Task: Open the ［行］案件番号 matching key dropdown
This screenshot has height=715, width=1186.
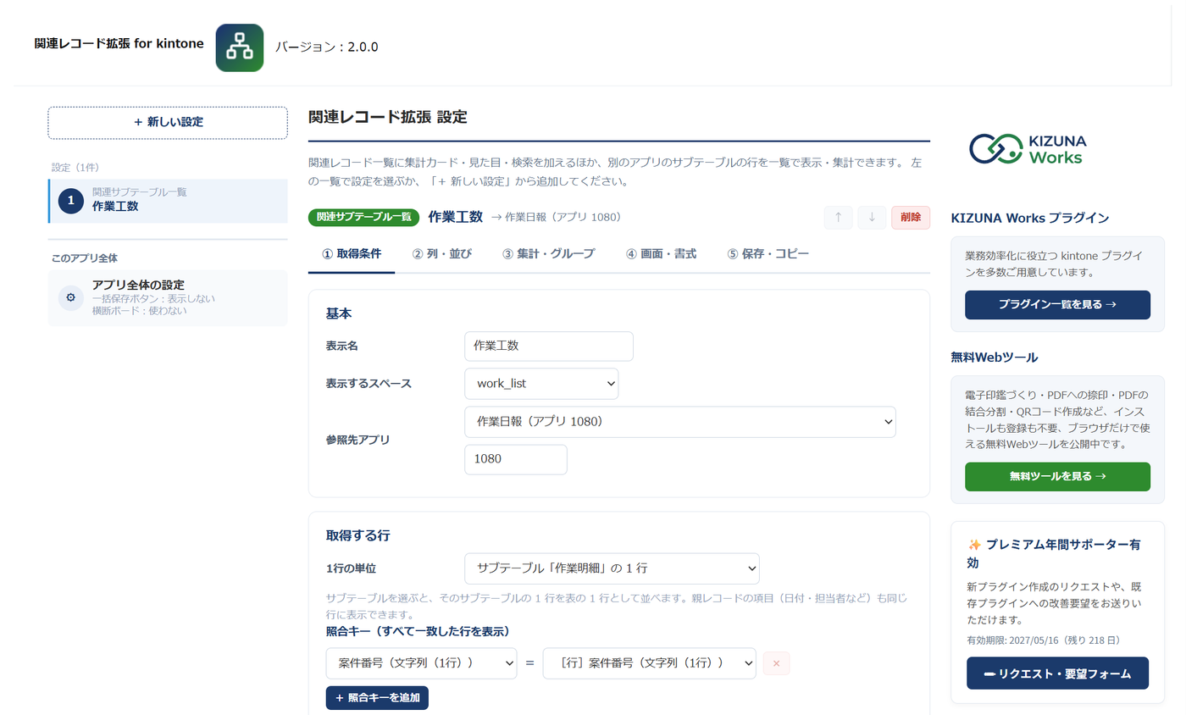Action: [649, 663]
